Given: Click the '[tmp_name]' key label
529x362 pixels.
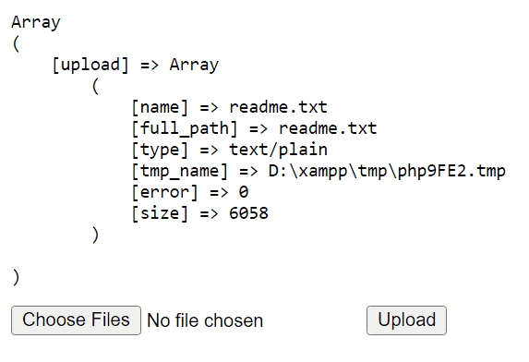Looking at the screenshot, I should click(179, 171).
